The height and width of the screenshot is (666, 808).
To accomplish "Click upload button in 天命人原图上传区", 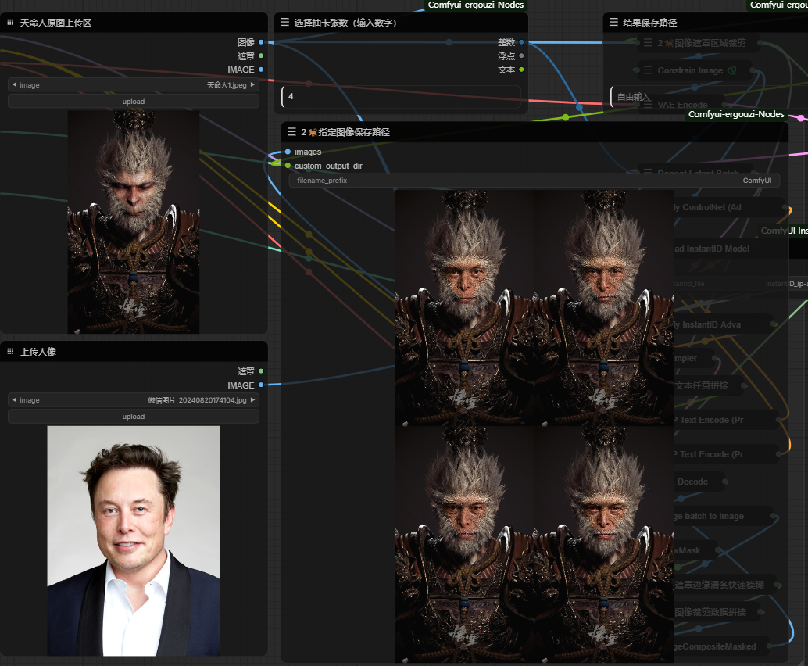I will (x=134, y=102).
